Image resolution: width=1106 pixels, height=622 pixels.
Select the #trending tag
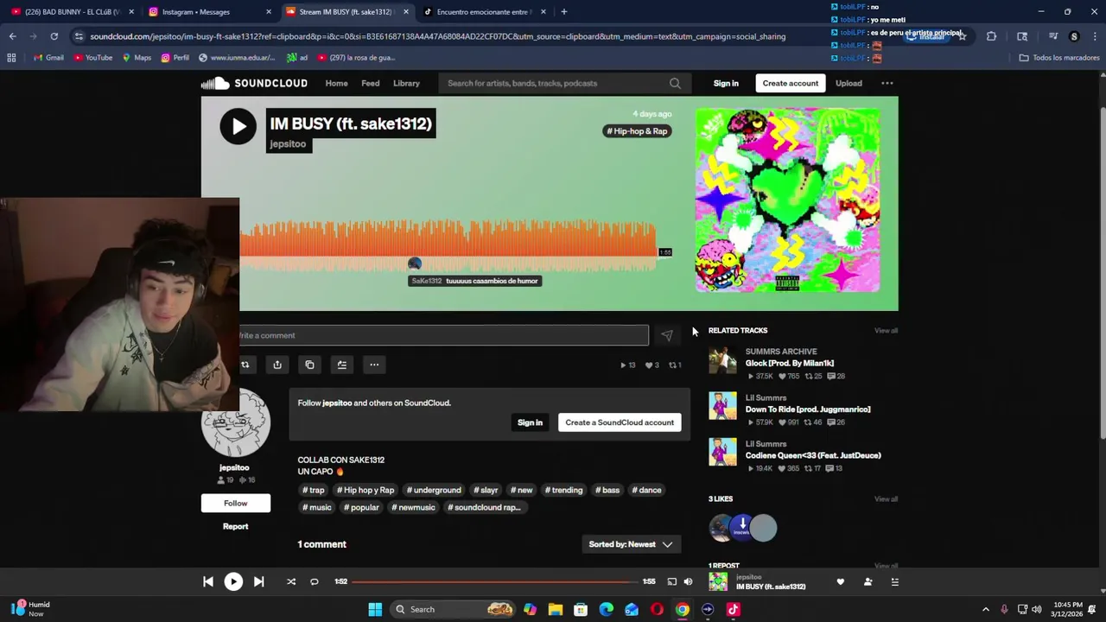tap(563, 490)
